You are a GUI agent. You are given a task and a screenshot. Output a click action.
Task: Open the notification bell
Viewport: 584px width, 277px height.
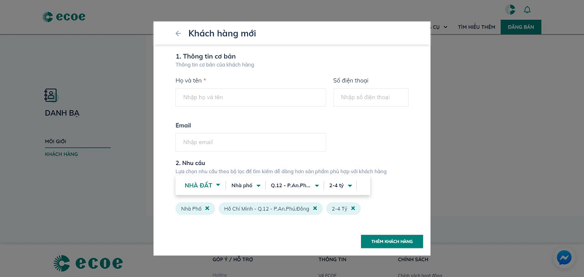coord(527,9)
